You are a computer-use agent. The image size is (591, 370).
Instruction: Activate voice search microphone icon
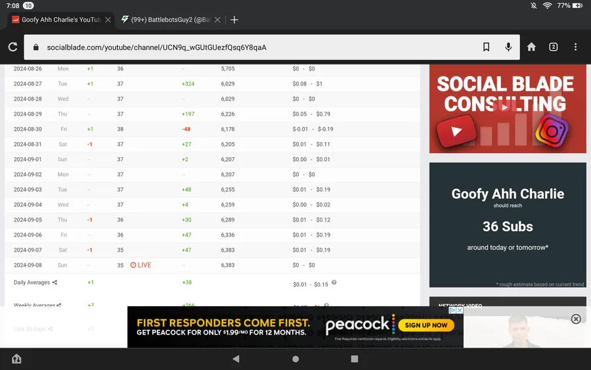[508, 47]
